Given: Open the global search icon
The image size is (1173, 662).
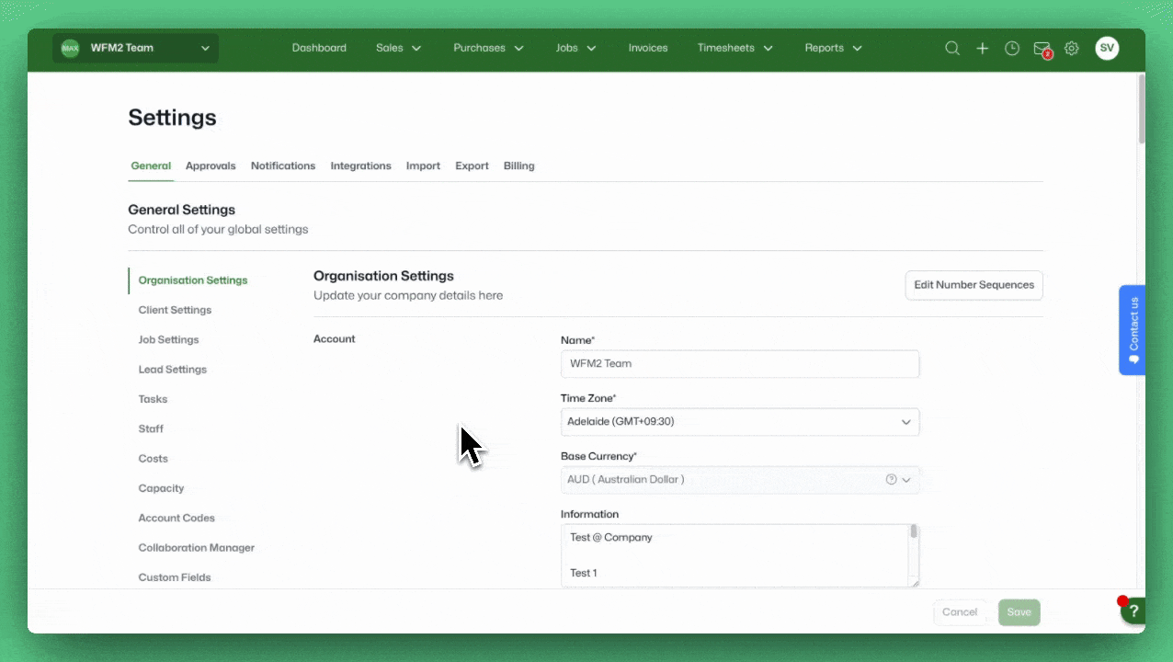Looking at the screenshot, I should (952, 48).
